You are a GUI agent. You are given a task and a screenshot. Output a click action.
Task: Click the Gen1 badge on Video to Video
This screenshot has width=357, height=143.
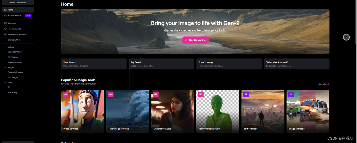[x=66, y=94]
